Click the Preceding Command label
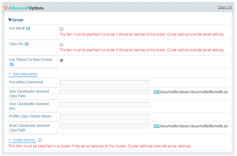The height and width of the screenshot is (156, 237). point(26,82)
